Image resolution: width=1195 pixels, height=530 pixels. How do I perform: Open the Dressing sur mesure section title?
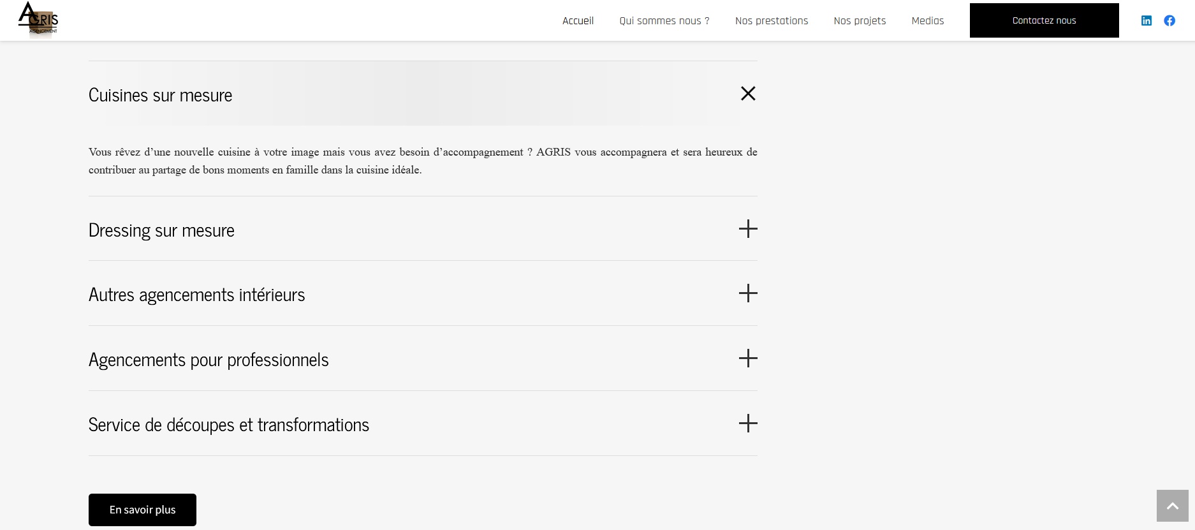point(161,230)
